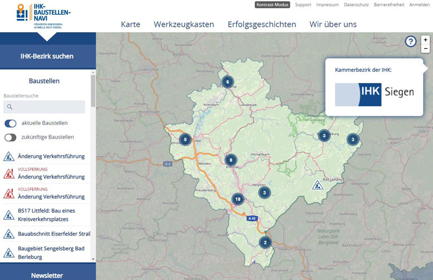Open the Barrierefreiheit link
Image resolution: width=433 pixels, height=280 pixels.
tap(390, 4)
